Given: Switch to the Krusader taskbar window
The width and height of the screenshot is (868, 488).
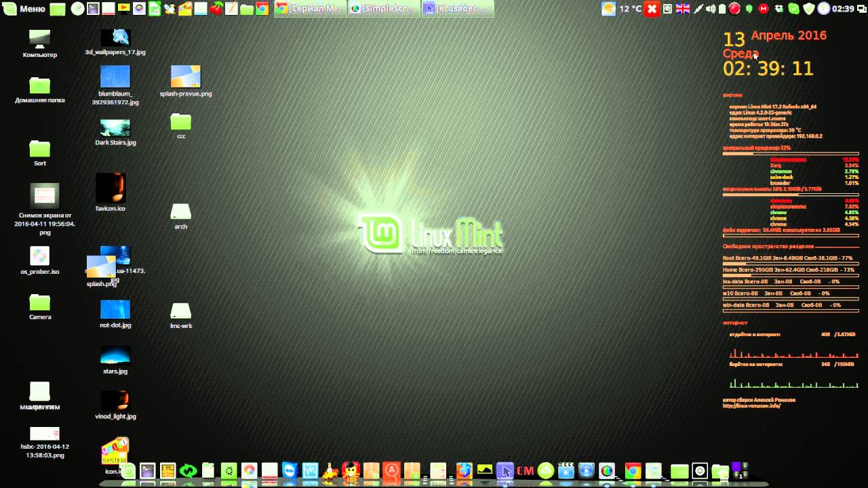Looking at the screenshot, I should click(x=457, y=9).
